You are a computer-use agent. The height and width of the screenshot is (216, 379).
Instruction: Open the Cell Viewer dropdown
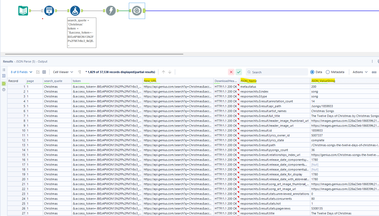tap(63, 72)
